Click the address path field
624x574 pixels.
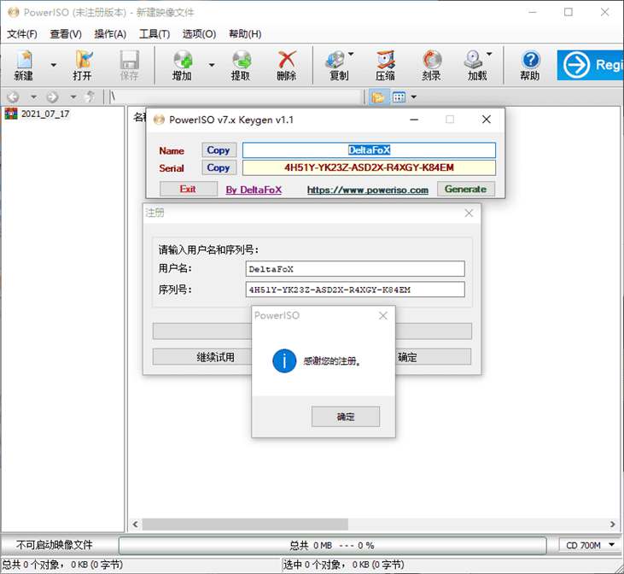point(236,97)
